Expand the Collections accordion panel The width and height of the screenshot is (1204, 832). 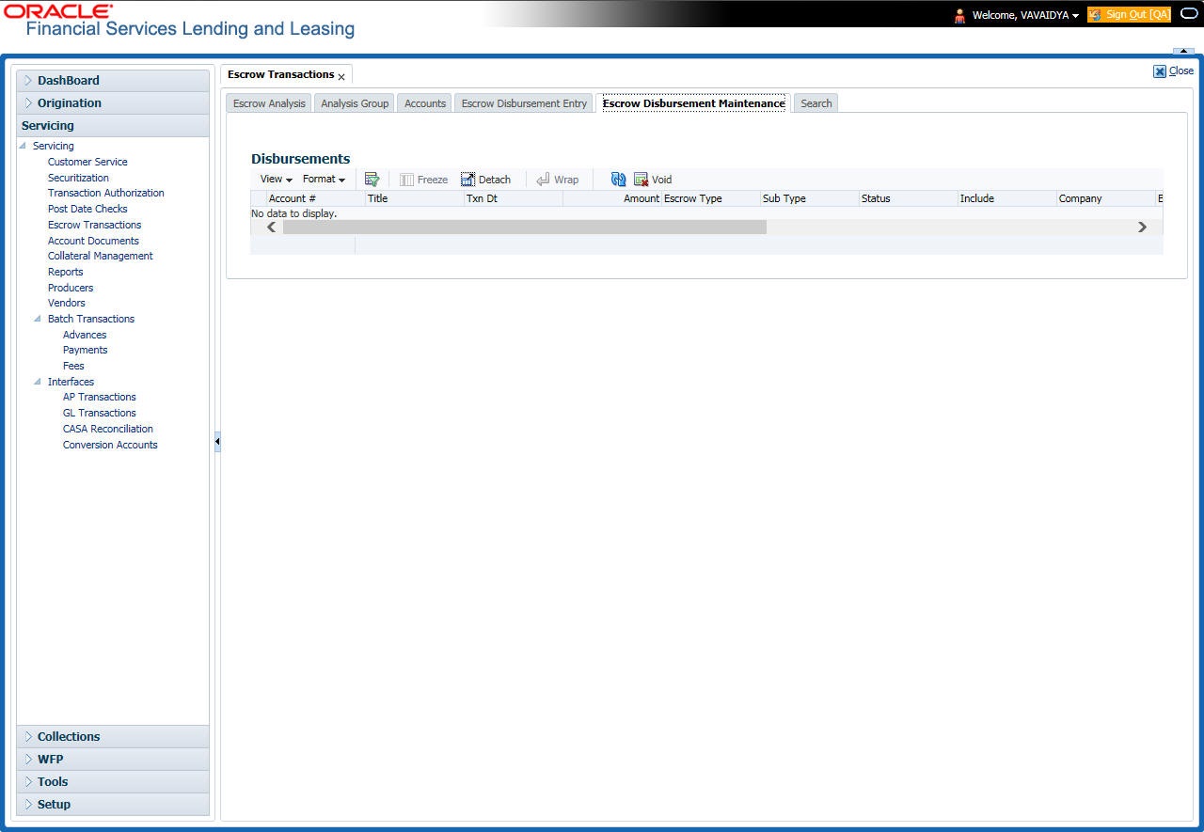pos(113,737)
